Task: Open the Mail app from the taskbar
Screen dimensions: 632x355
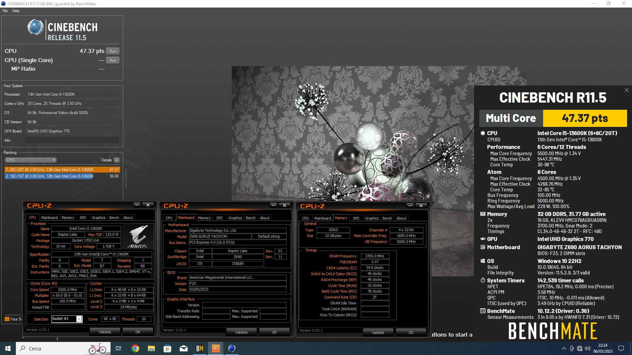Action: 183,348
